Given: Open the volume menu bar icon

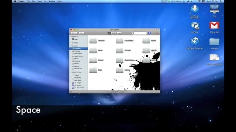Looking at the screenshot, I should [191, 1].
